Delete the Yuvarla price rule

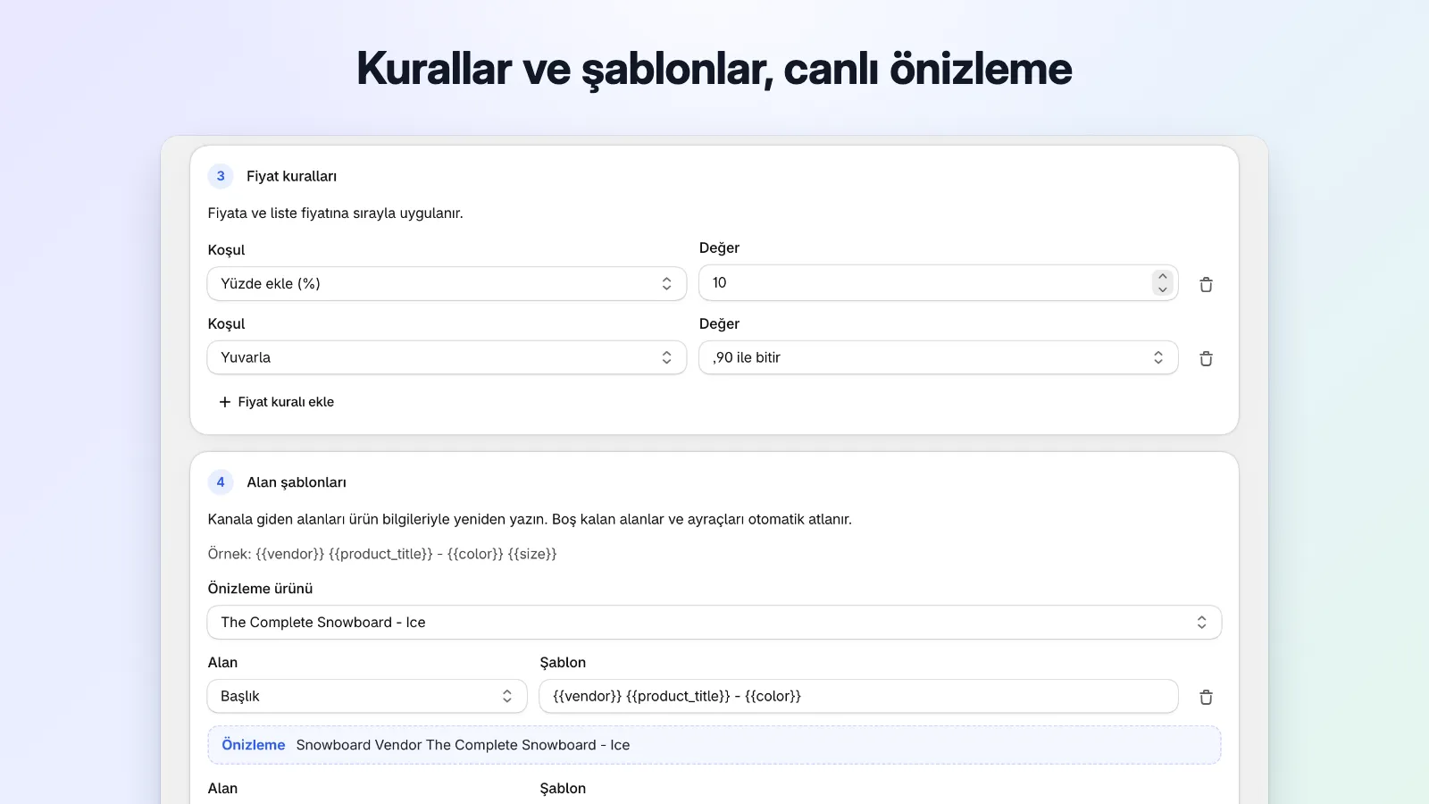1206,358
